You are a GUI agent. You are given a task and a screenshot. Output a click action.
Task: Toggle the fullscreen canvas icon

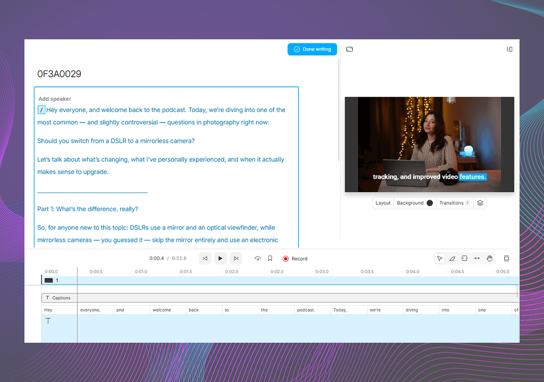pos(350,49)
